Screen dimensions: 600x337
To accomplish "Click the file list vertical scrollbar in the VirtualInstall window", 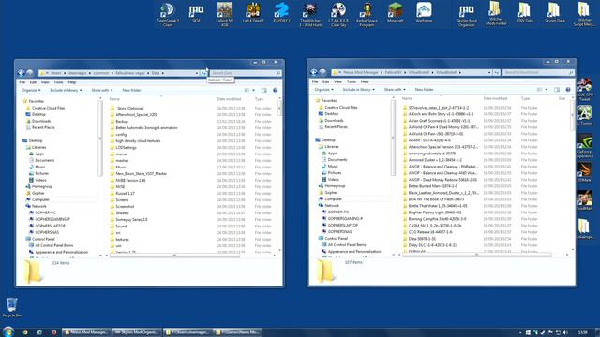I will click(x=573, y=115).
